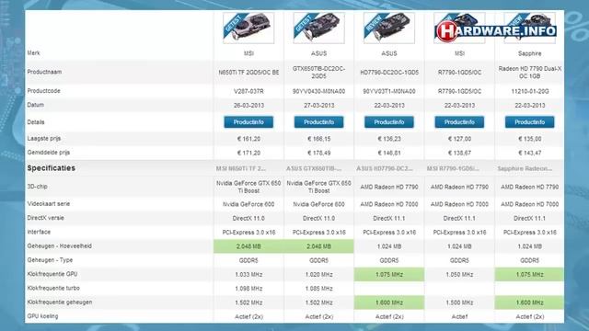The width and height of the screenshot is (589, 331).
Task: Open the MSI N650Ti TF product thumbnail
Action: pyautogui.click(x=248, y=28)
